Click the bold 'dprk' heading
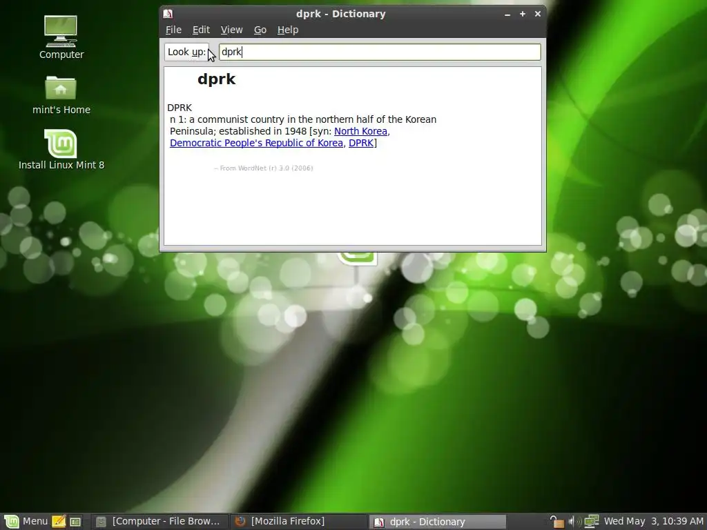The image size is (707, 530). (216, 79)
